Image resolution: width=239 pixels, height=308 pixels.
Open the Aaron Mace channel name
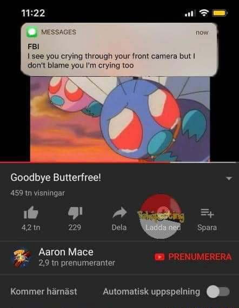coord(66,252)
